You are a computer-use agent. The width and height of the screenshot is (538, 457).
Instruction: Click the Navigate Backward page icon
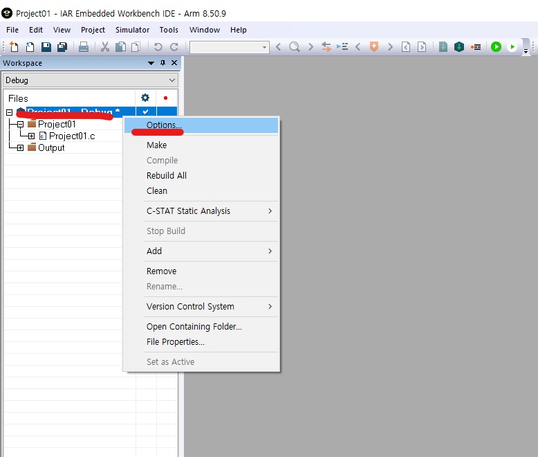pyautogui.click(x=406, y=46)
